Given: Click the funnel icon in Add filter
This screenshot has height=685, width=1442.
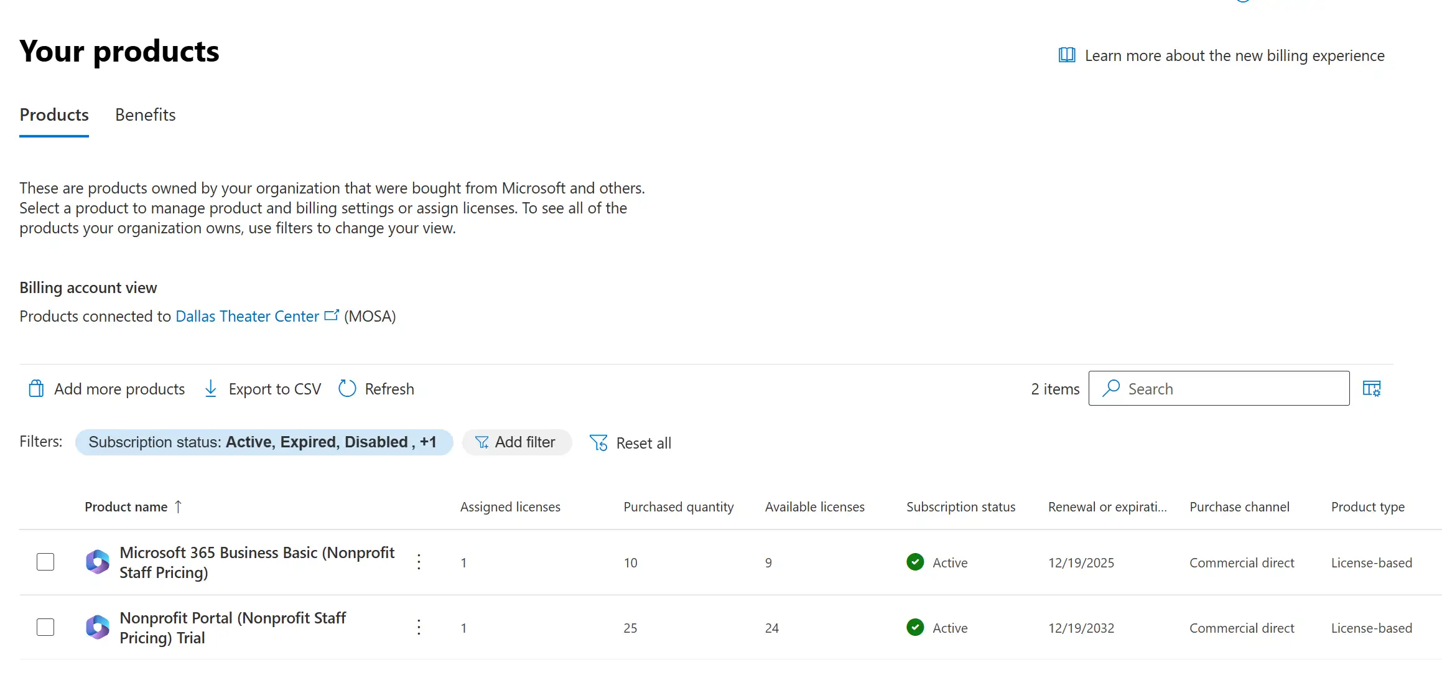Looking at the screenshot, I should [x=481, y=442].
